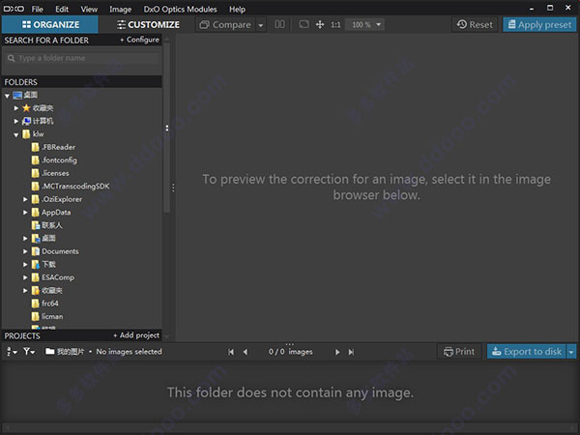Go to first image
This screenshot has width=580, height=435.
click(231, 352)
